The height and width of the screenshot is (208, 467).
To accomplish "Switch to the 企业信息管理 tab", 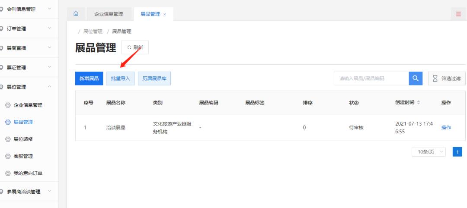I will point(109,14).
